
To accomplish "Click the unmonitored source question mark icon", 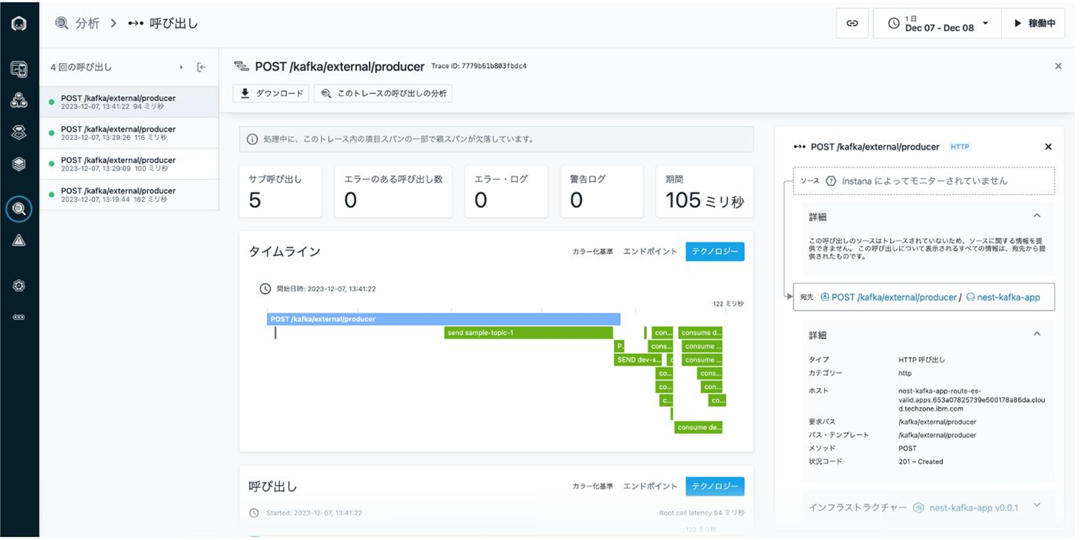I will [x=830, y=181].
